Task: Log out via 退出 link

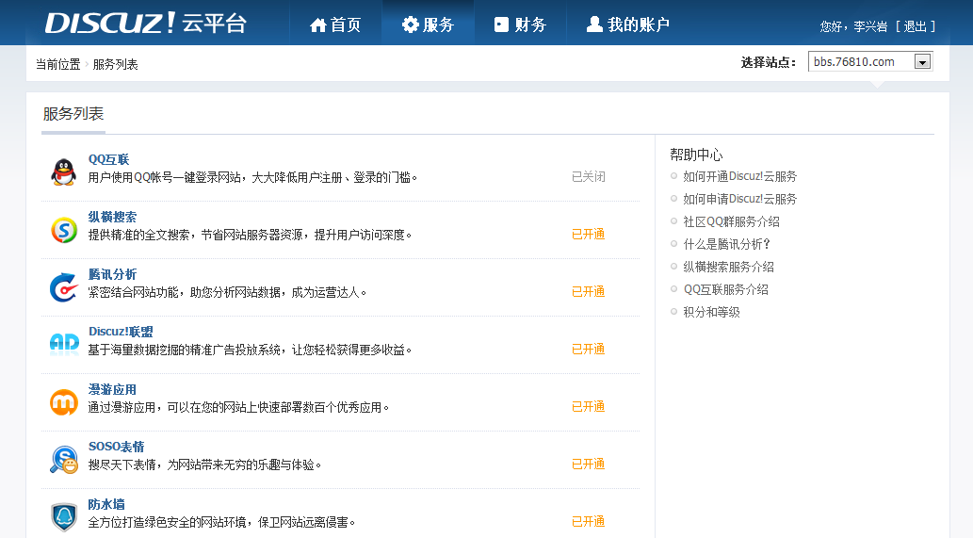Action: click(915, 26)
